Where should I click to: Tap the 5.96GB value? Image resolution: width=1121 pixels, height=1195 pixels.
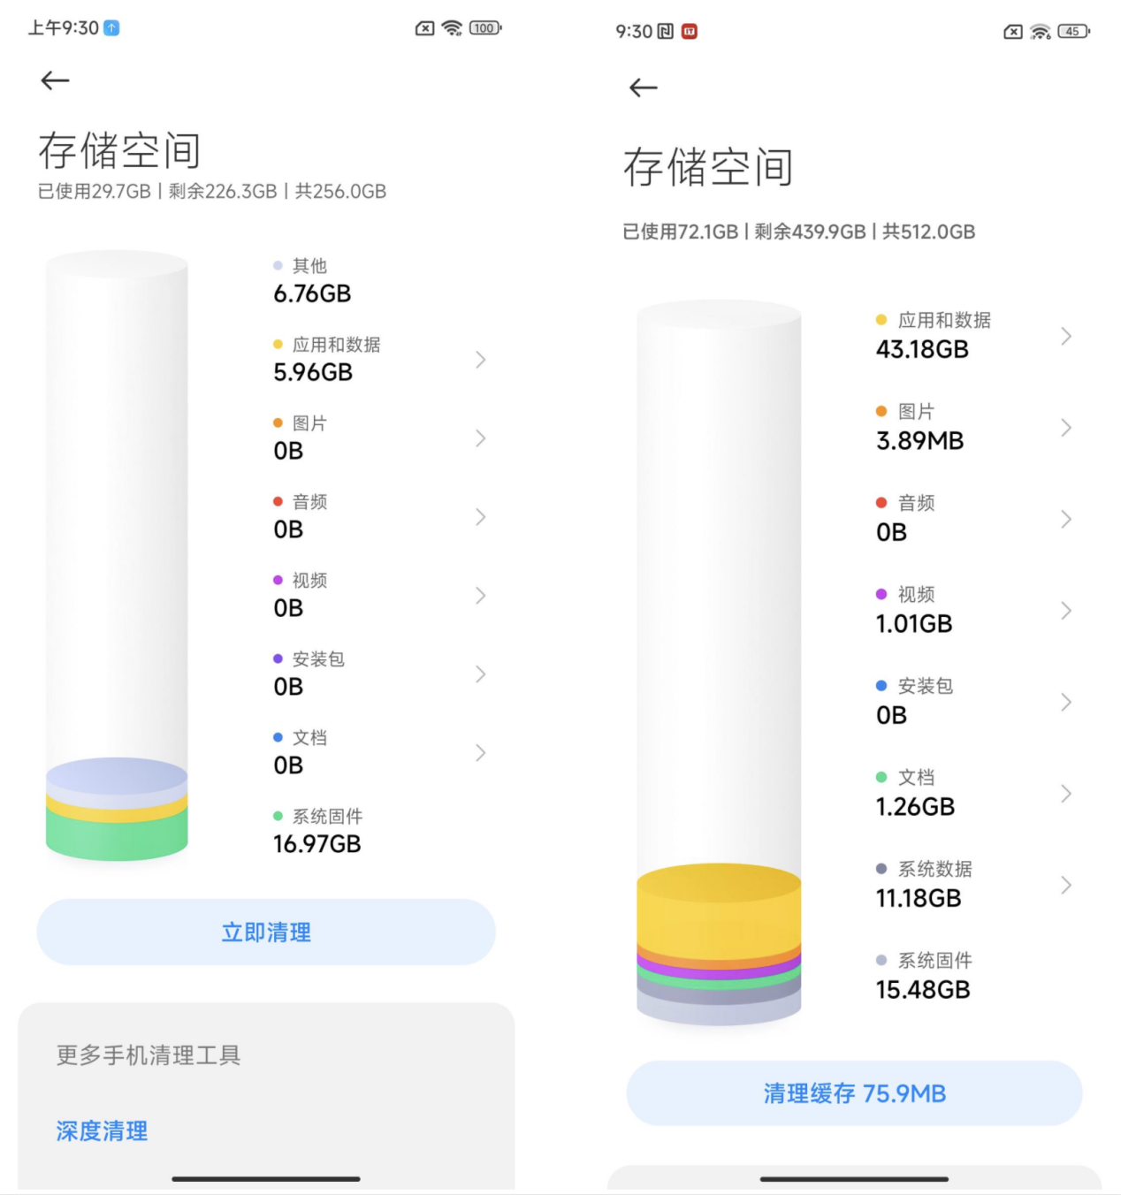click(313, 372)
